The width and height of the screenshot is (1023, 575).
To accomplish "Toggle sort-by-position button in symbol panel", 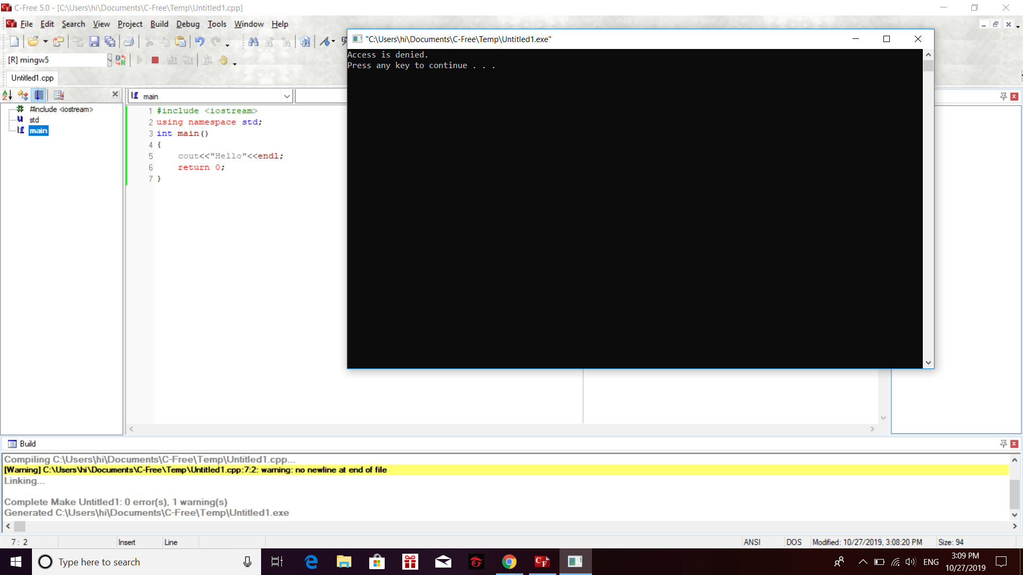I will point(39,95).
